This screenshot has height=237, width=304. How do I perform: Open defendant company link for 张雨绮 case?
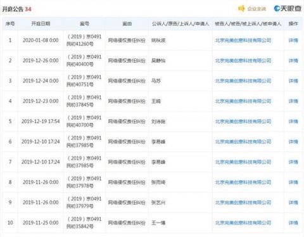click(243, 183)
